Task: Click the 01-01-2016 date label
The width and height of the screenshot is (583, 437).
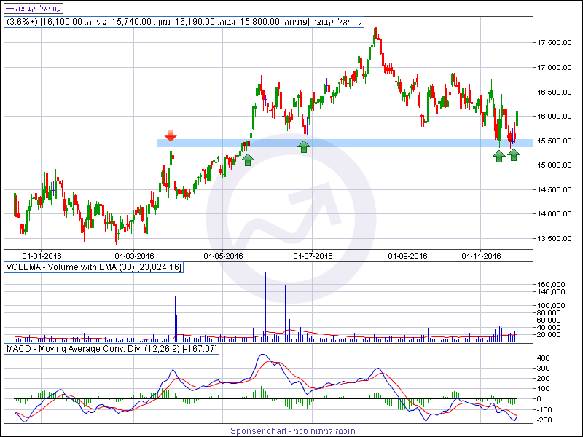Action: pos(42,256)
